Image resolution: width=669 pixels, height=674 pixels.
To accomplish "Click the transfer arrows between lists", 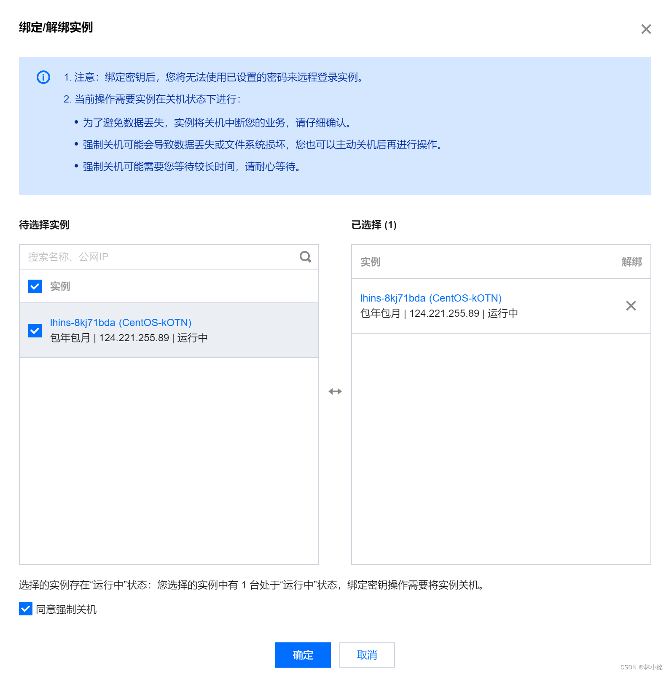I will click(335, 391).
